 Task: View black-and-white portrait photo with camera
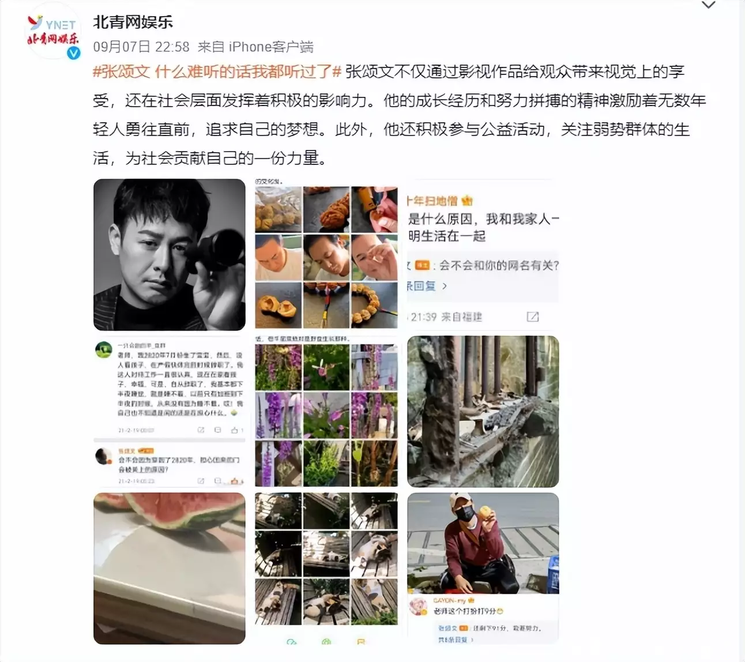pos(170,254)
